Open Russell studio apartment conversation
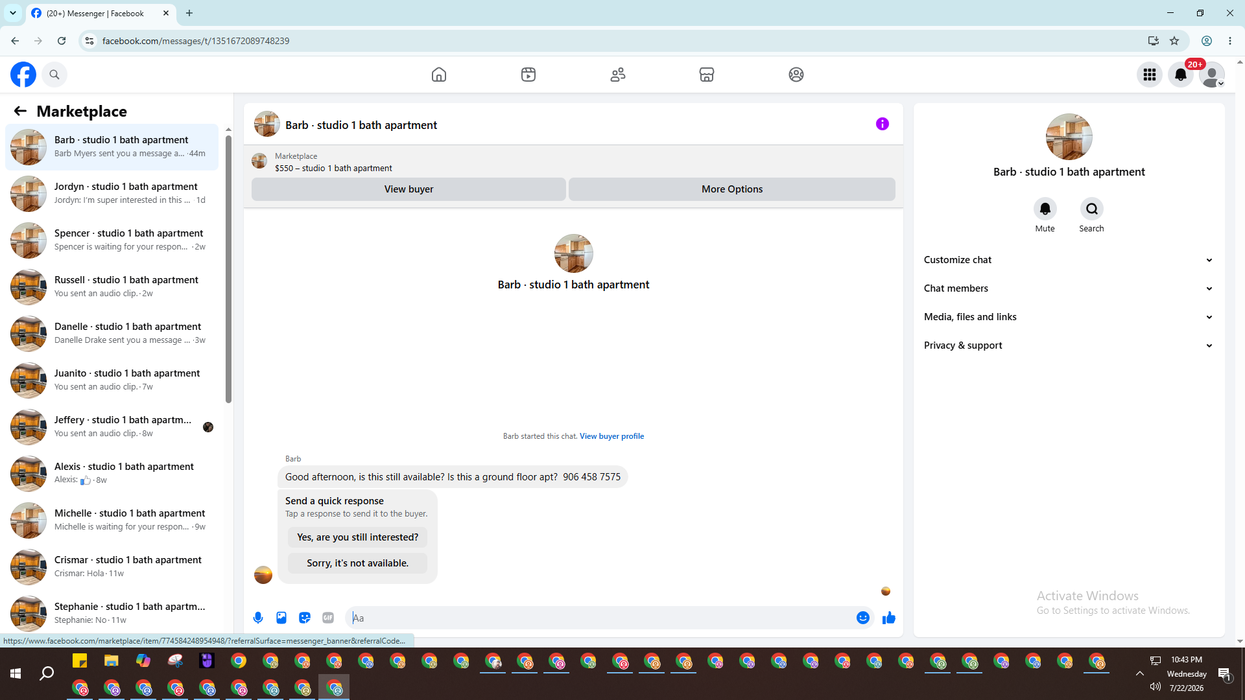 pos(112,286)
